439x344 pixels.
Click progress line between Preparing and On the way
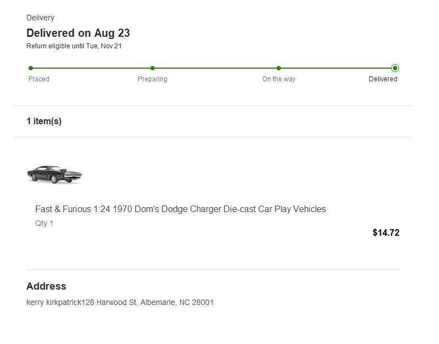[x=216, y=68]
